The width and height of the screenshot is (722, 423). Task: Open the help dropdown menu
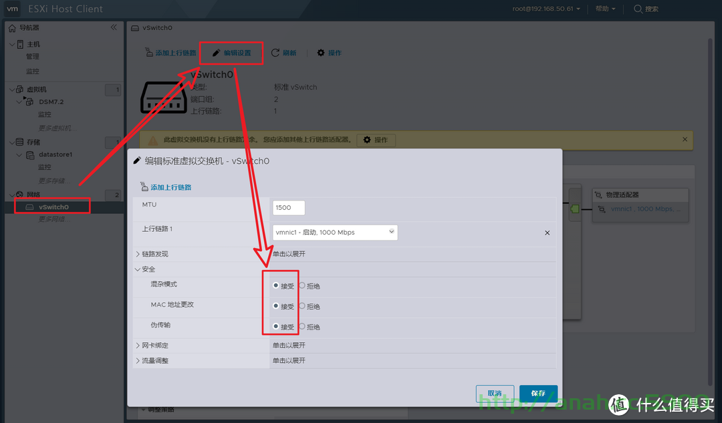(x=605, y=9)
